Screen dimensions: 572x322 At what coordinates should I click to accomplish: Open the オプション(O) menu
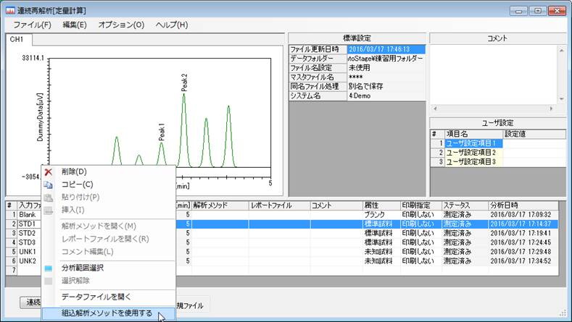point(121,25)
